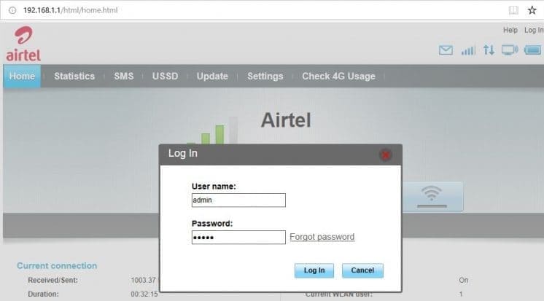The image size is (544, 301).
Task: Close the Log In dialog with red X
Action: coord(386,155)
